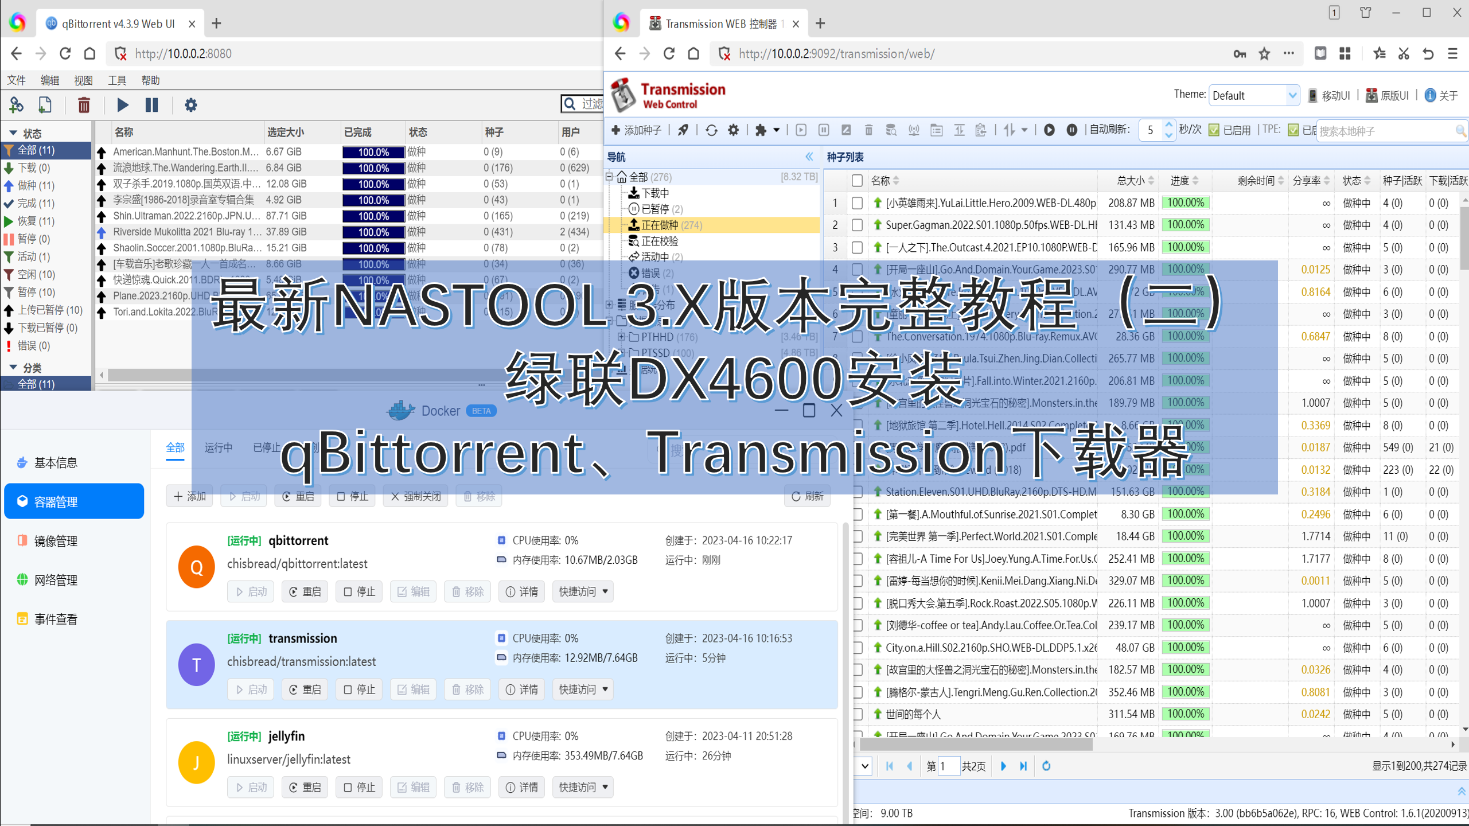Open 快捷访问 dropdown for transmission container
Screen dimensions: 1469x826
[x=583, y=689]
